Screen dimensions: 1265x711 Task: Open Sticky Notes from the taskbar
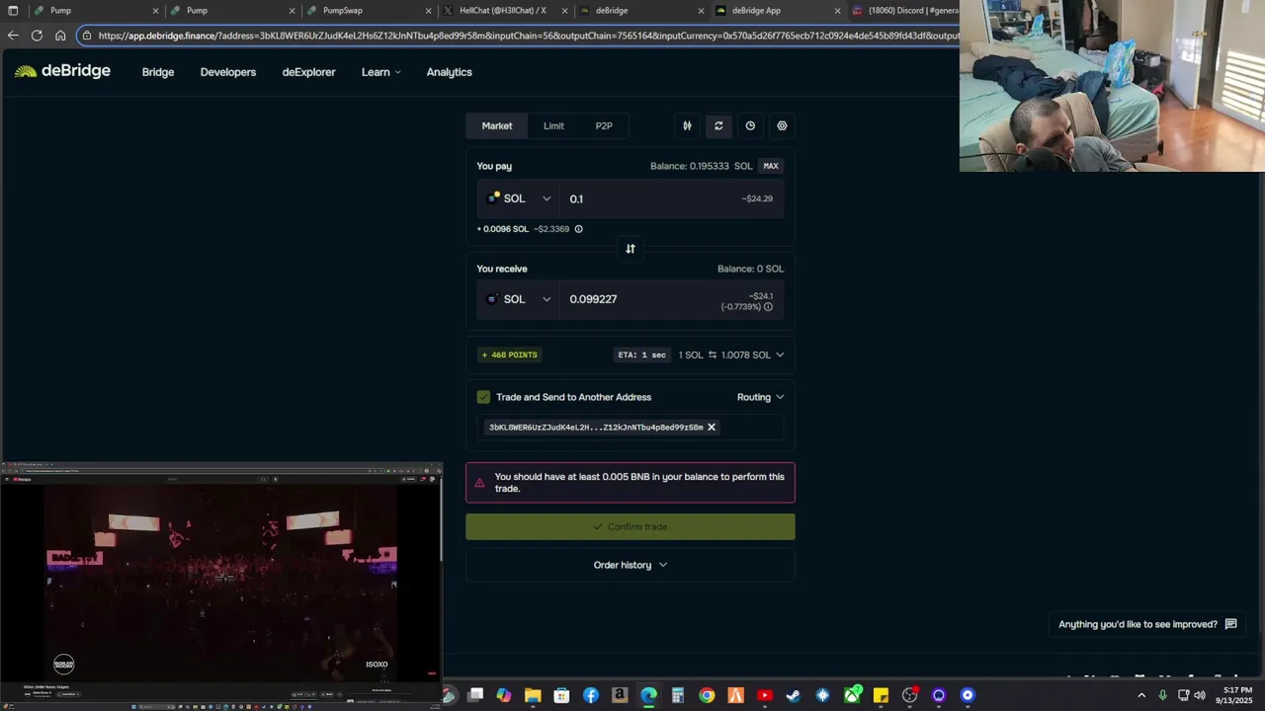point(881,695)
